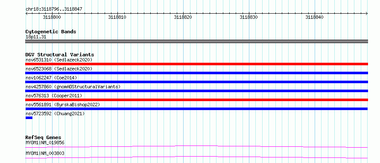Click the MYOM1|NM_003803 transcript label

point(45,153)
